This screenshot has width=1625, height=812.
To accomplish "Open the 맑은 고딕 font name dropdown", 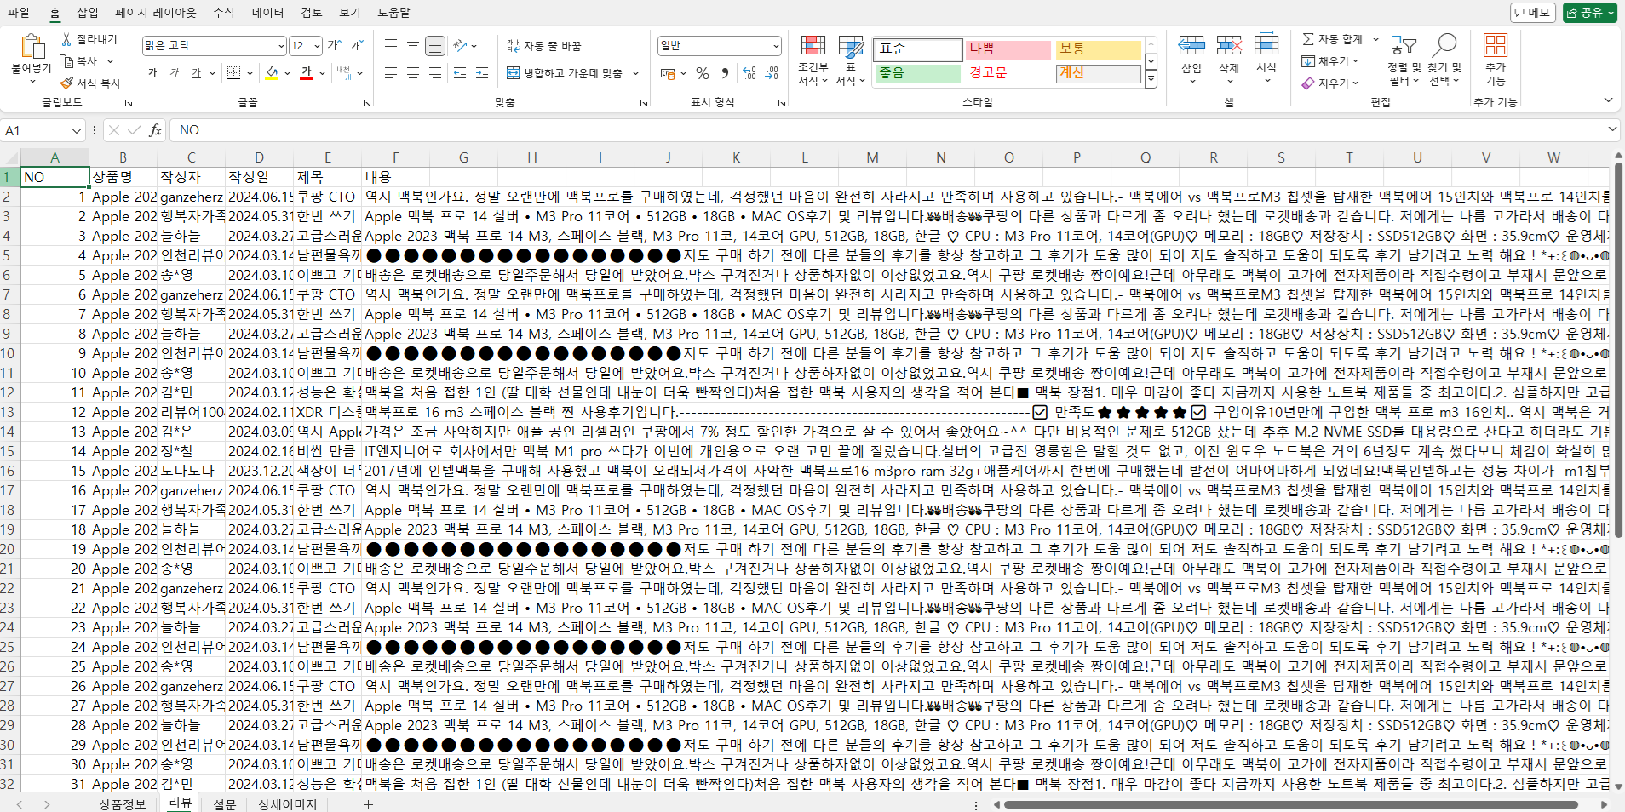I will tap(281, 46).
